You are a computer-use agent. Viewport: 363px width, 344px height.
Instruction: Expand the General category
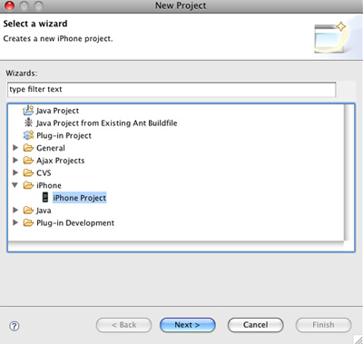coord(15,147)
